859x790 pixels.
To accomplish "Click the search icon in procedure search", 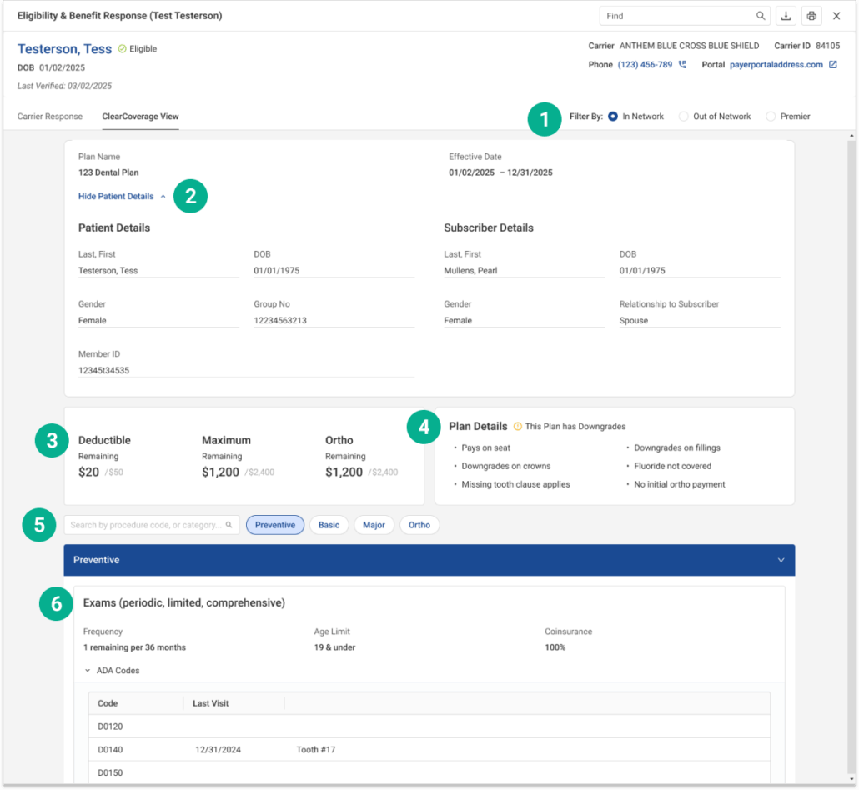I will (229, 525).
